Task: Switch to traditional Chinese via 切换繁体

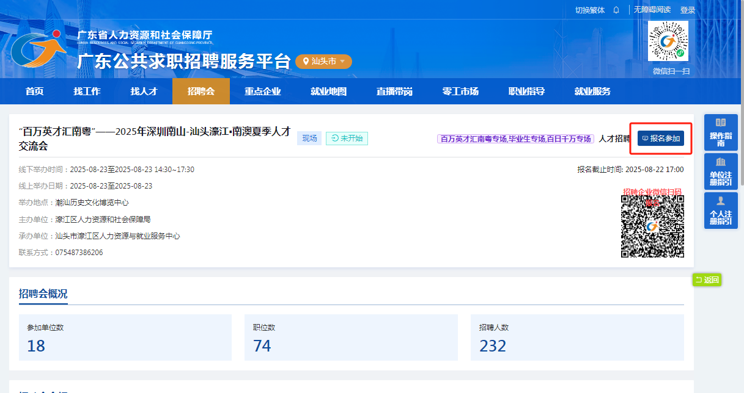Action: [590, 10]
